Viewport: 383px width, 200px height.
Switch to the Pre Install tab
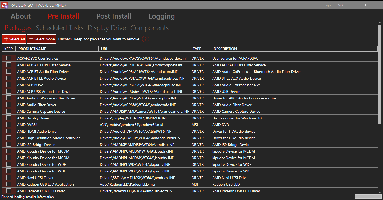coord(64,16)
